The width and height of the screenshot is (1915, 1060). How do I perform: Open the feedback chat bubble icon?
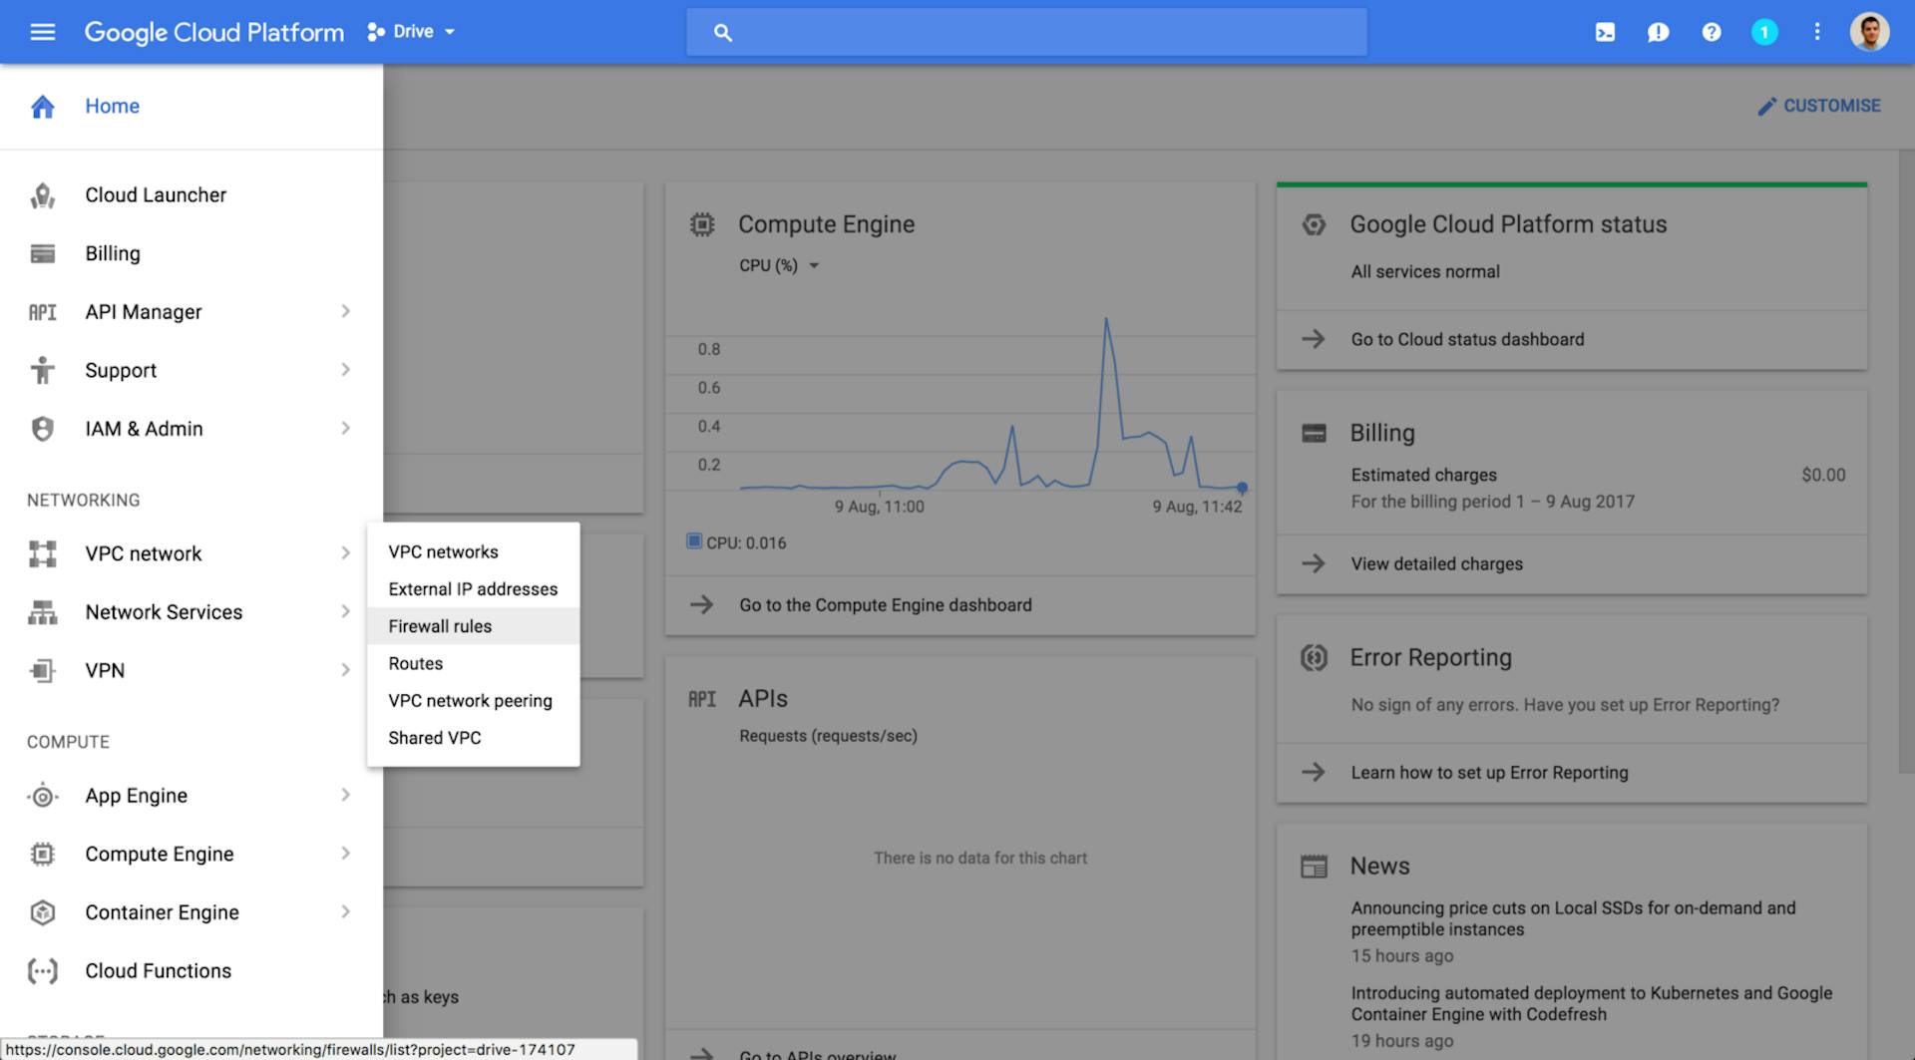point(1658,31)
